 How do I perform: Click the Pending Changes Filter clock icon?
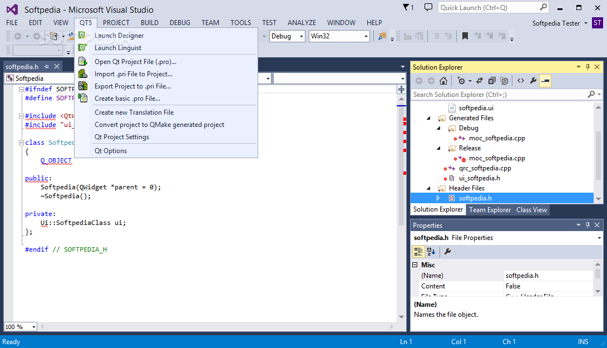pyautogui.click(x=461, y=80)
